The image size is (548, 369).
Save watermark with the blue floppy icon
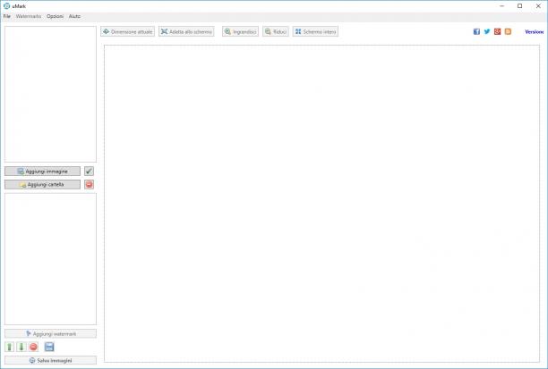pos(49,347)
